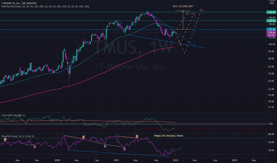Image resolution: width=277 pixels, height=163 pixels.
Task: Select the SMA by KGS indicator legend
Action: point(45,7)
